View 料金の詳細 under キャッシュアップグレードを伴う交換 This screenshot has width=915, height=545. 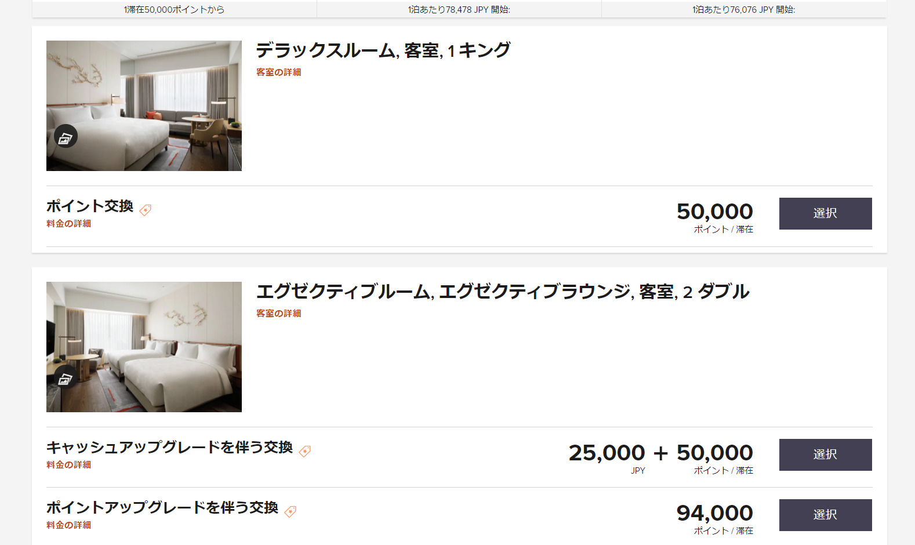[x=68, y=465]
